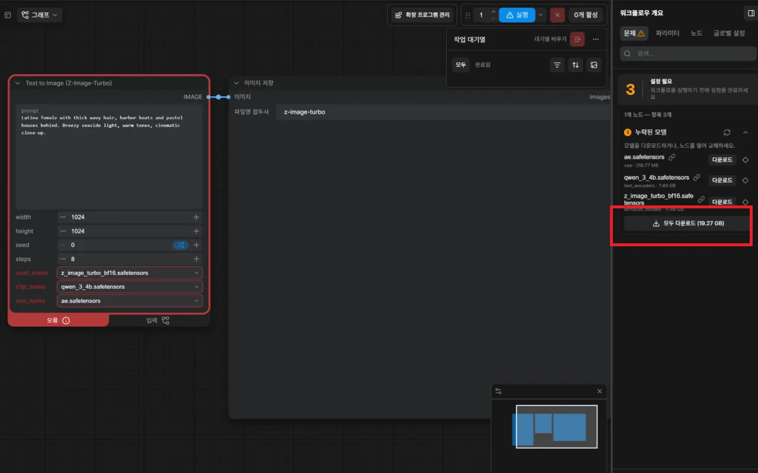Open the node 오류 tab

pyautogui.click(x=59, y=320)
